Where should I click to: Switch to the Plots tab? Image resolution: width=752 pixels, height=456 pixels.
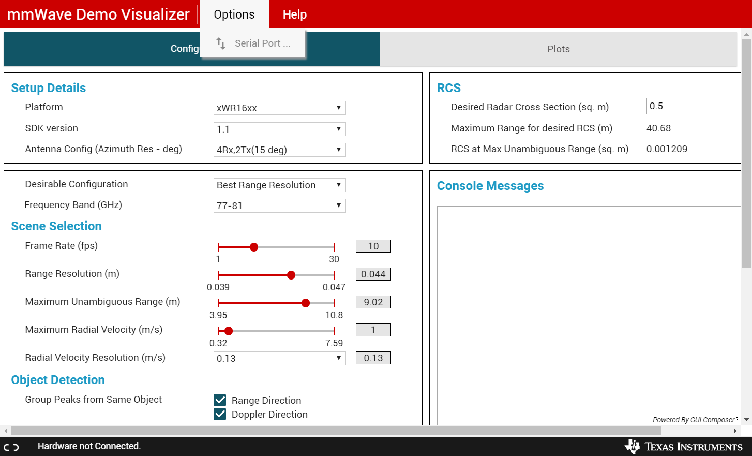559,49
